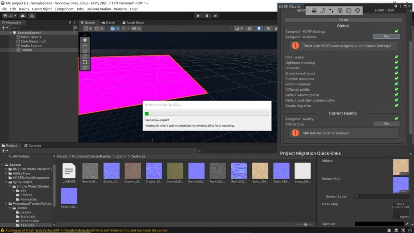
Task: Open the GameObject menu
Action: [42, 9]
